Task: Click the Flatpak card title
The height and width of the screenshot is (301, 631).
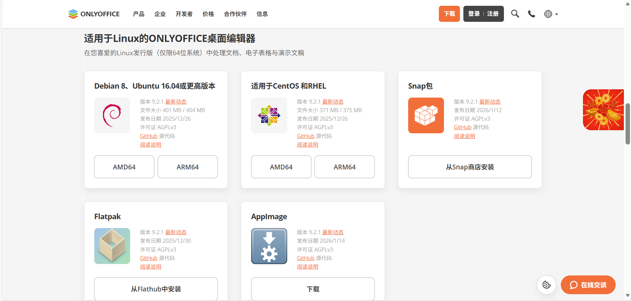Action: [x=108, y=216]
